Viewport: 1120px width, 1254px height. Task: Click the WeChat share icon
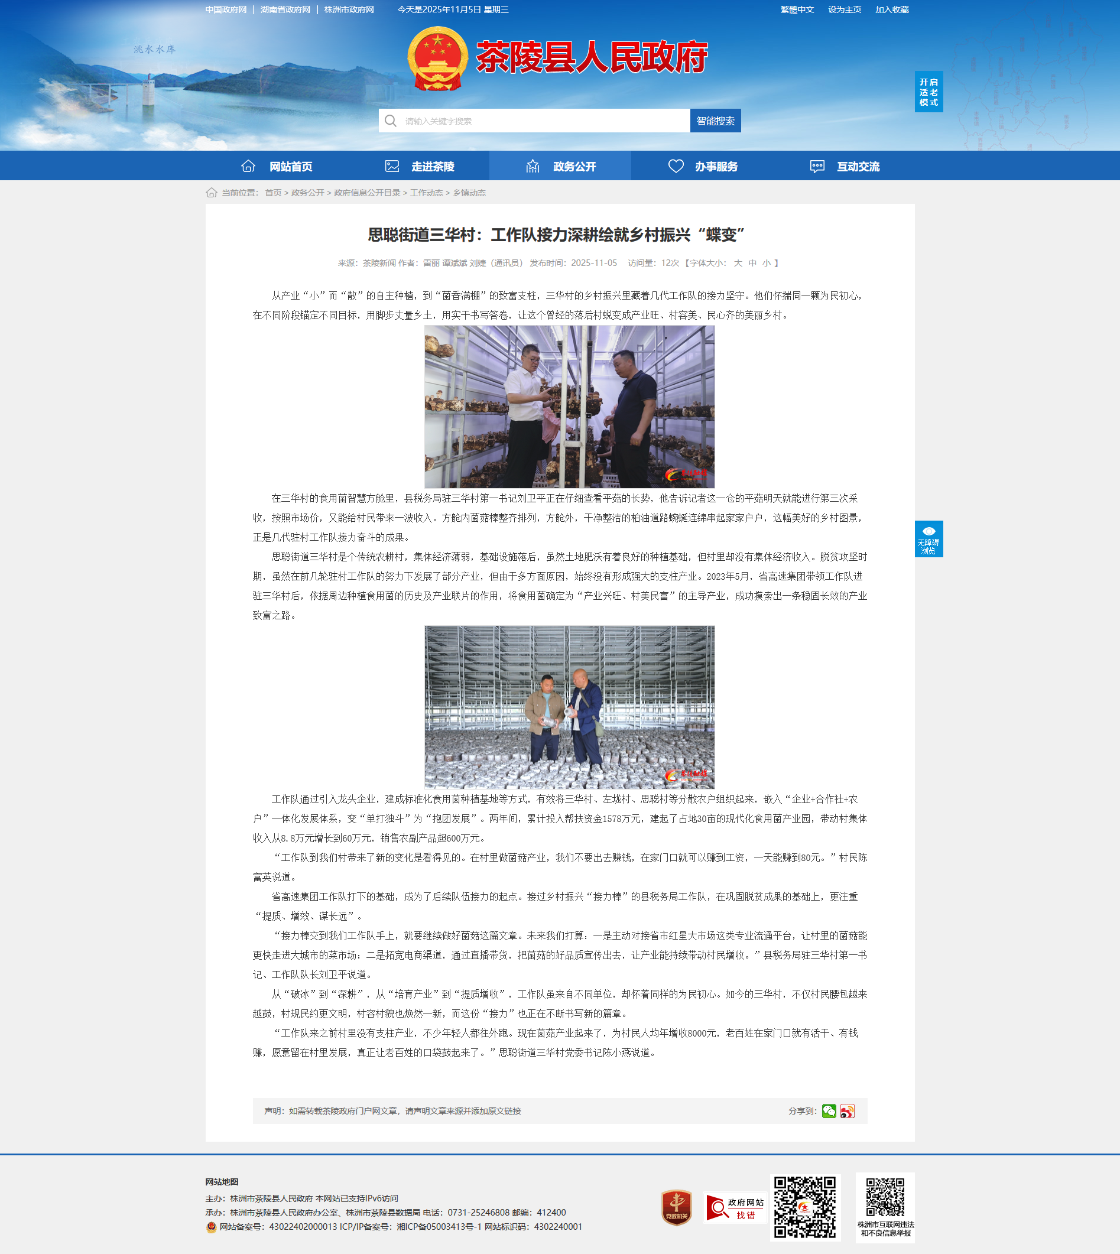tap(828, 1110)
